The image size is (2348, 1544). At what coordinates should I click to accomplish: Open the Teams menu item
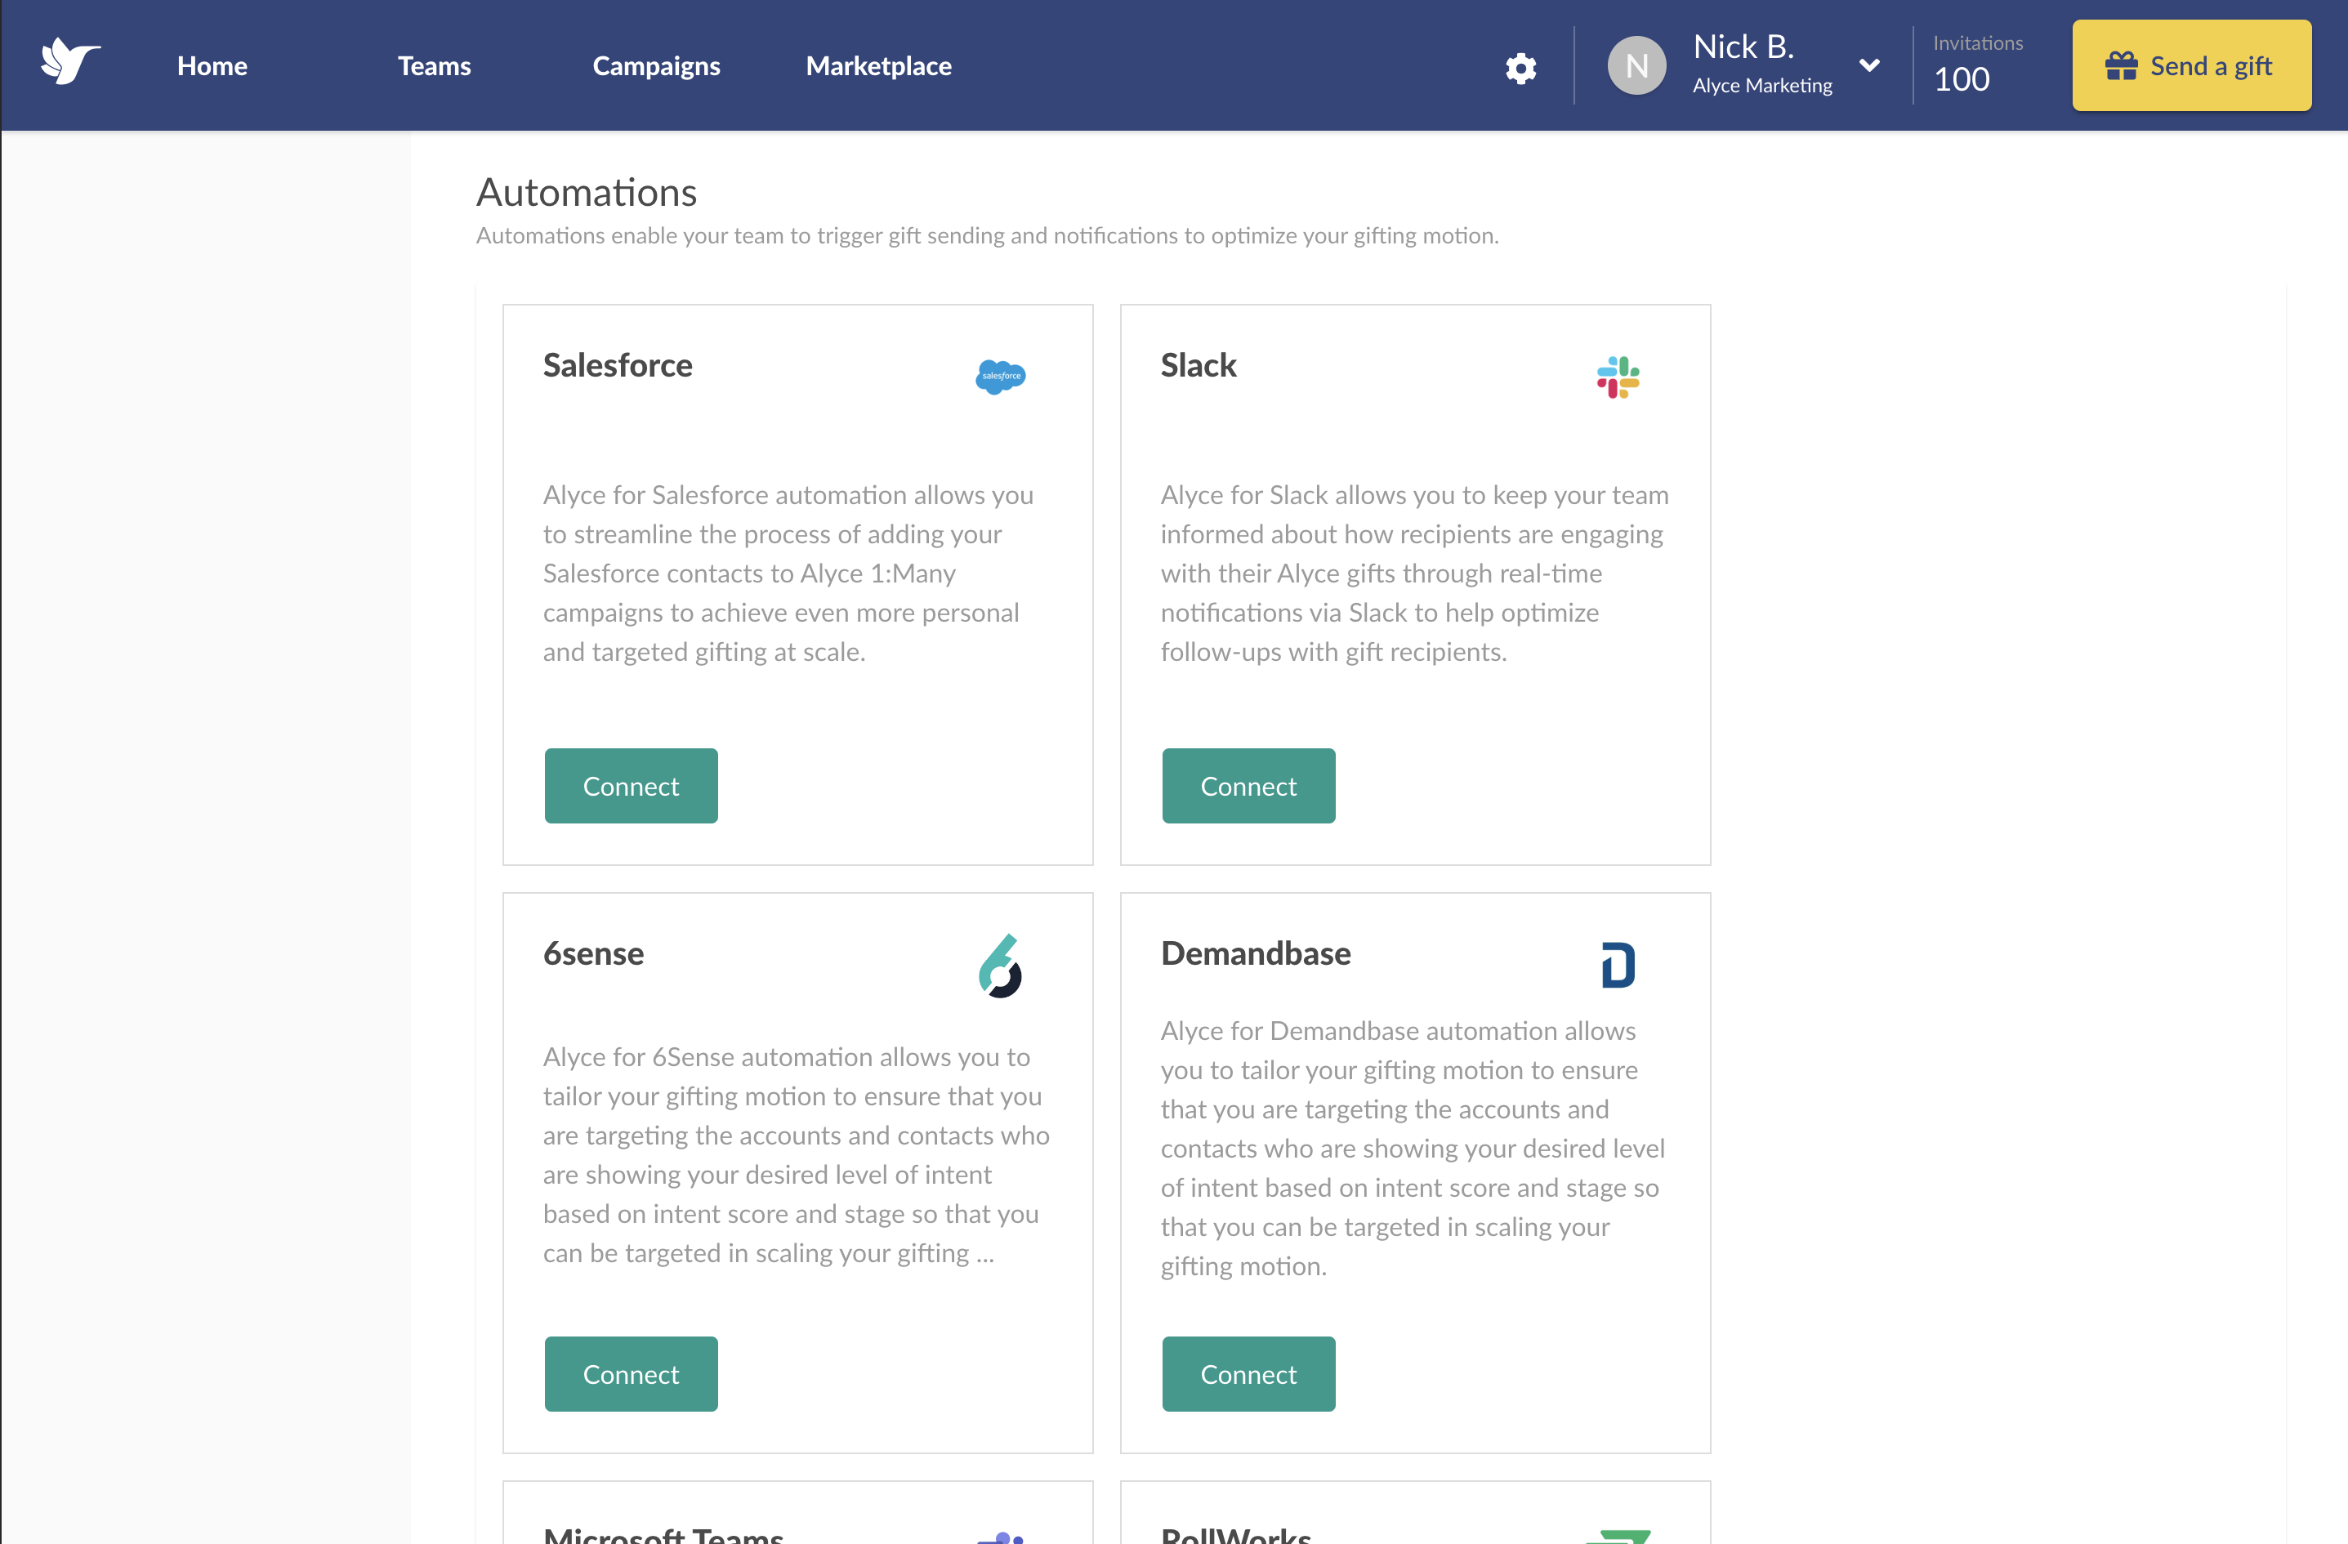(434, 66)
